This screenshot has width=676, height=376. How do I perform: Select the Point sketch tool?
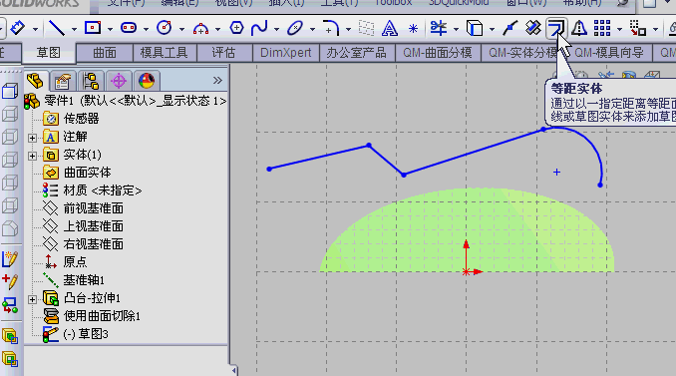pyautogui.click(x=413, y=29)
